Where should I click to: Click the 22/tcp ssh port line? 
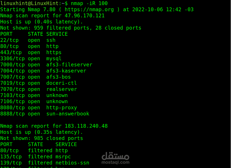tap(28, 40)
